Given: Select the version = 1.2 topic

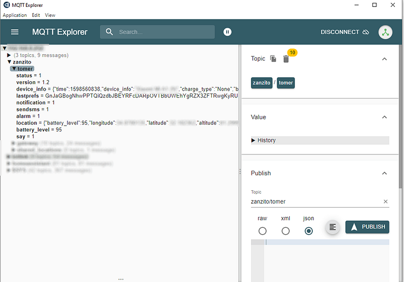Looking at the screenshot, I should (33, 82).
